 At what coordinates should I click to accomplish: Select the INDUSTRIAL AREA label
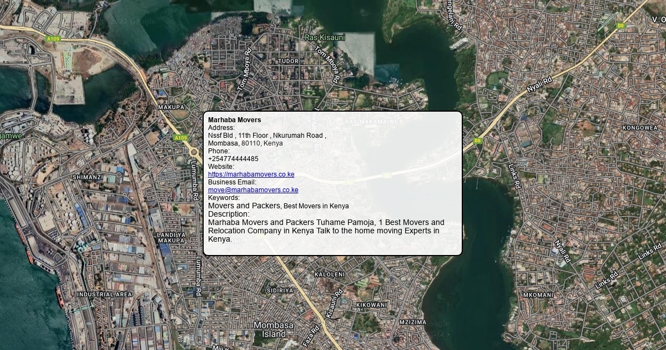105,294
